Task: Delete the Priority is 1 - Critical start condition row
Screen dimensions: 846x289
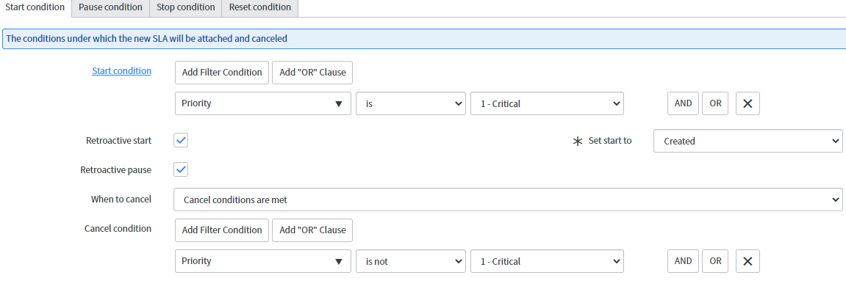Action: pyautogui.click(x=748, y=103)
